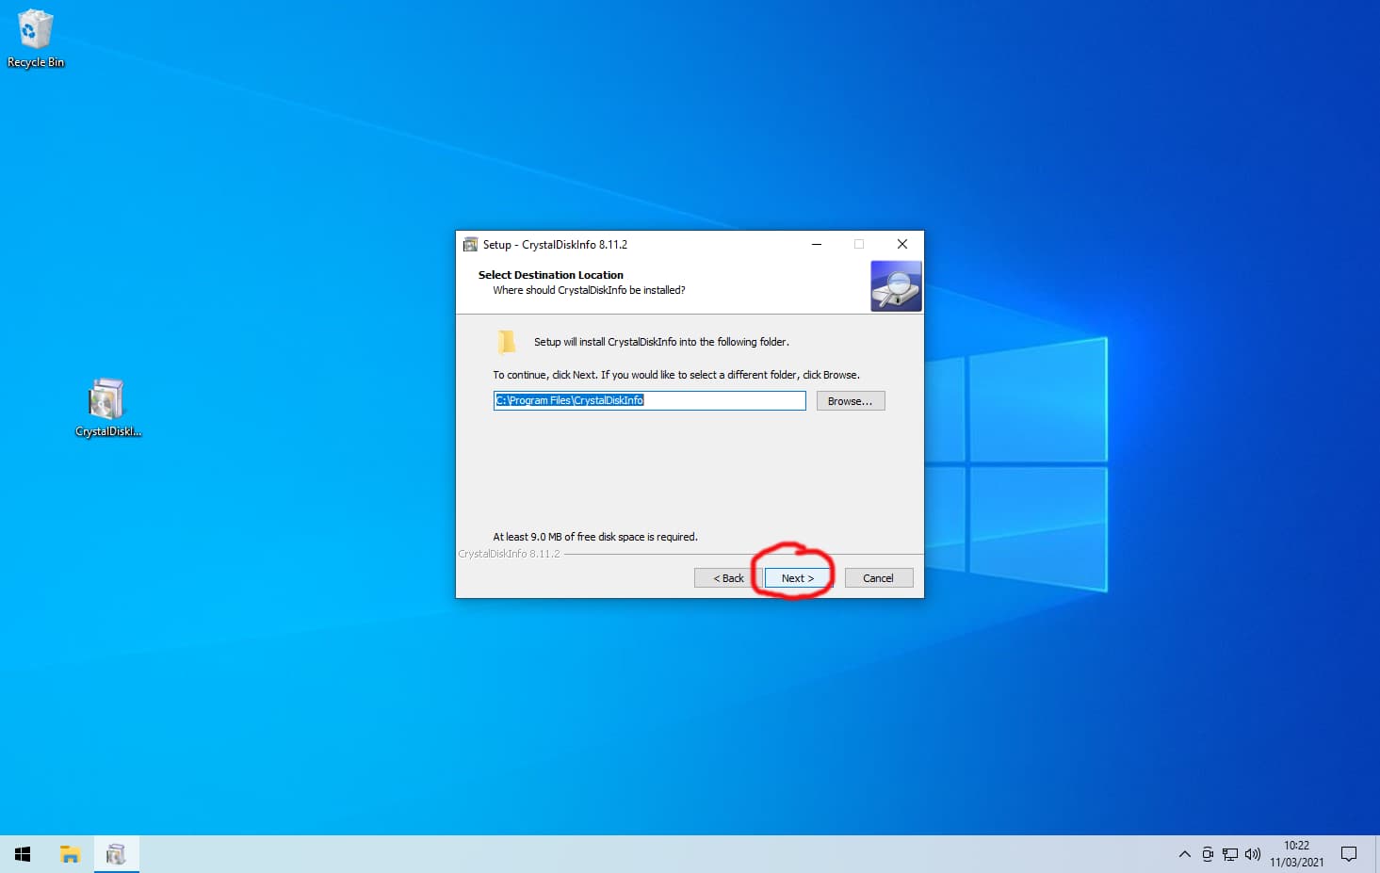Open the Windows Start menu

coord(23,854)
